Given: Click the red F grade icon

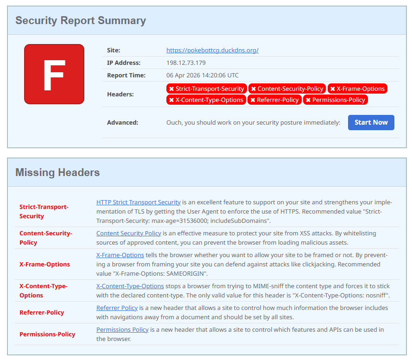Looking at the screenshot, I should click(x=54, y=74).
